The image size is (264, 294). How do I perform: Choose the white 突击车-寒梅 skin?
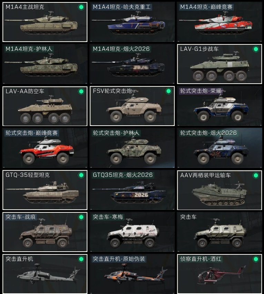(132, 232)
